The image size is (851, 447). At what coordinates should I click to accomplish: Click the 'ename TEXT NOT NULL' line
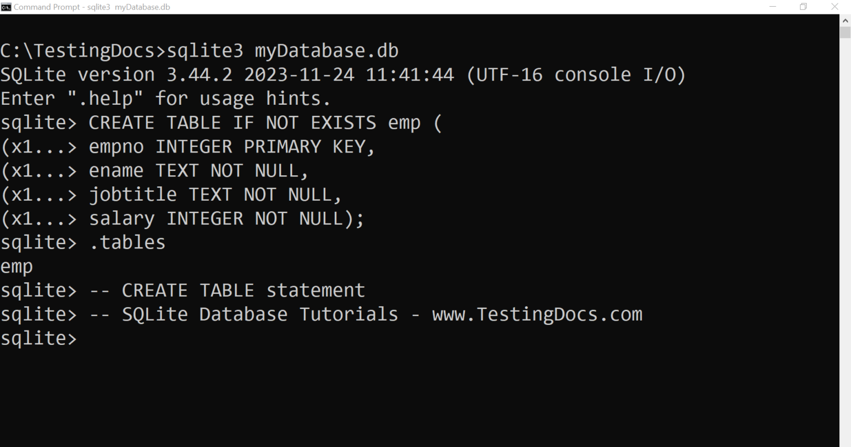155,170
